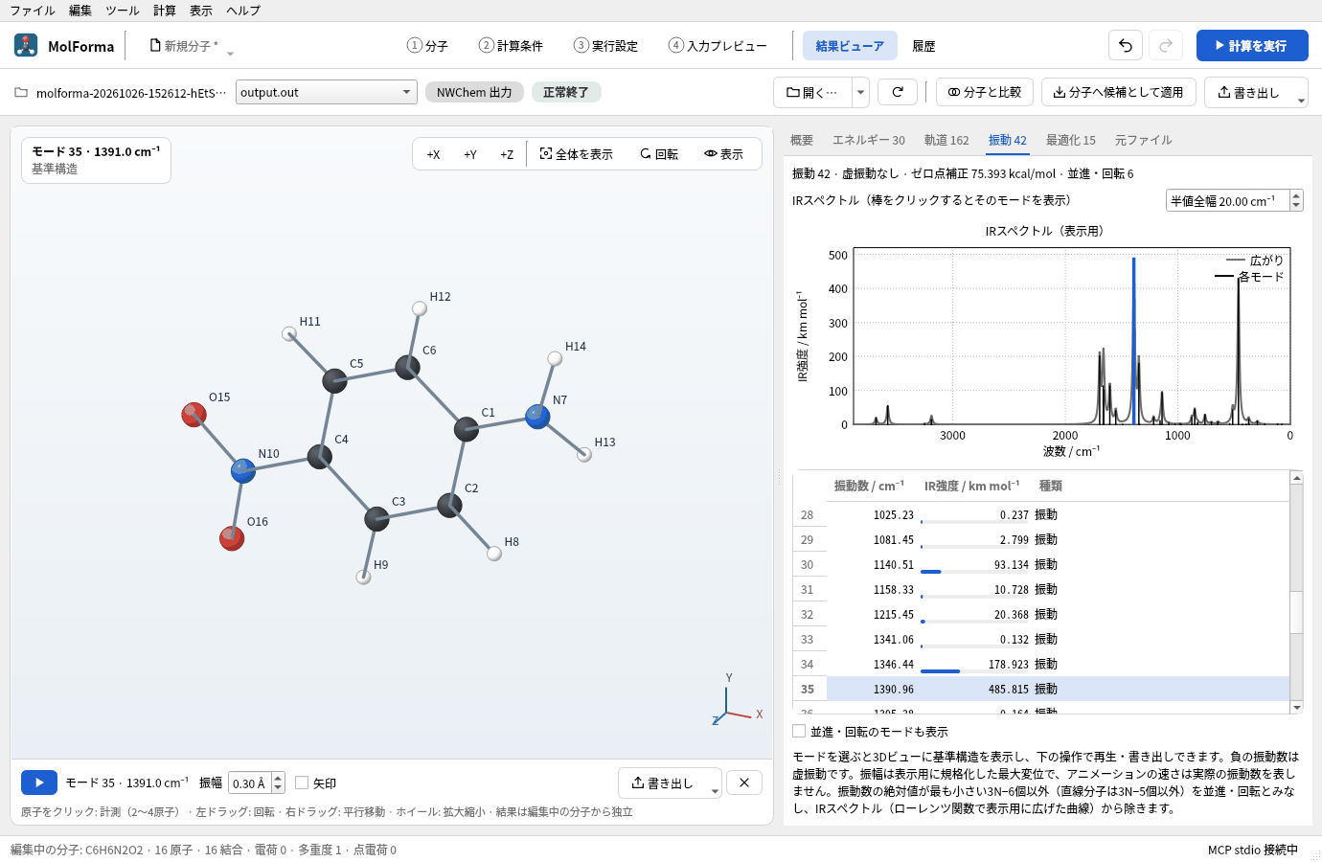The width and height of the screenshot is (1322, 862).
Task: Select mode 30 row 1140.51
Action: 1041,564
